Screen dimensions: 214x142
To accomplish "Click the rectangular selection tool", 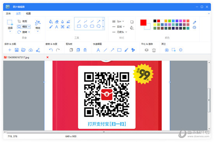I will click(x=10, y=22).
